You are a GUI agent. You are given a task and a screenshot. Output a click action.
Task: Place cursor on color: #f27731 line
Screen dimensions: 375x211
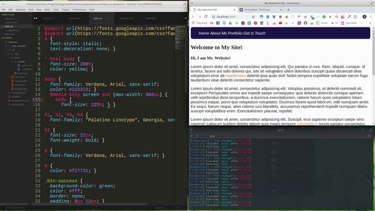click(x=73, y=171)
